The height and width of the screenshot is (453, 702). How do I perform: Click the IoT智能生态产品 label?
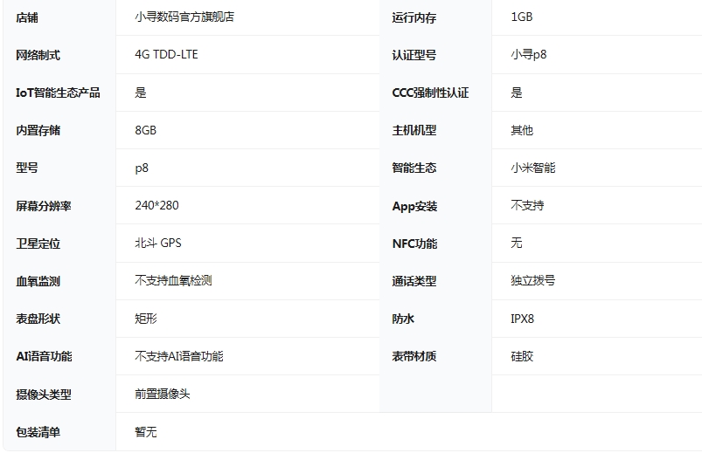click(x=58, y=93)
